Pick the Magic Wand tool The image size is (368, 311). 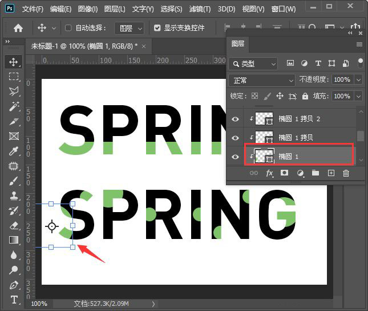pos(14,106)
